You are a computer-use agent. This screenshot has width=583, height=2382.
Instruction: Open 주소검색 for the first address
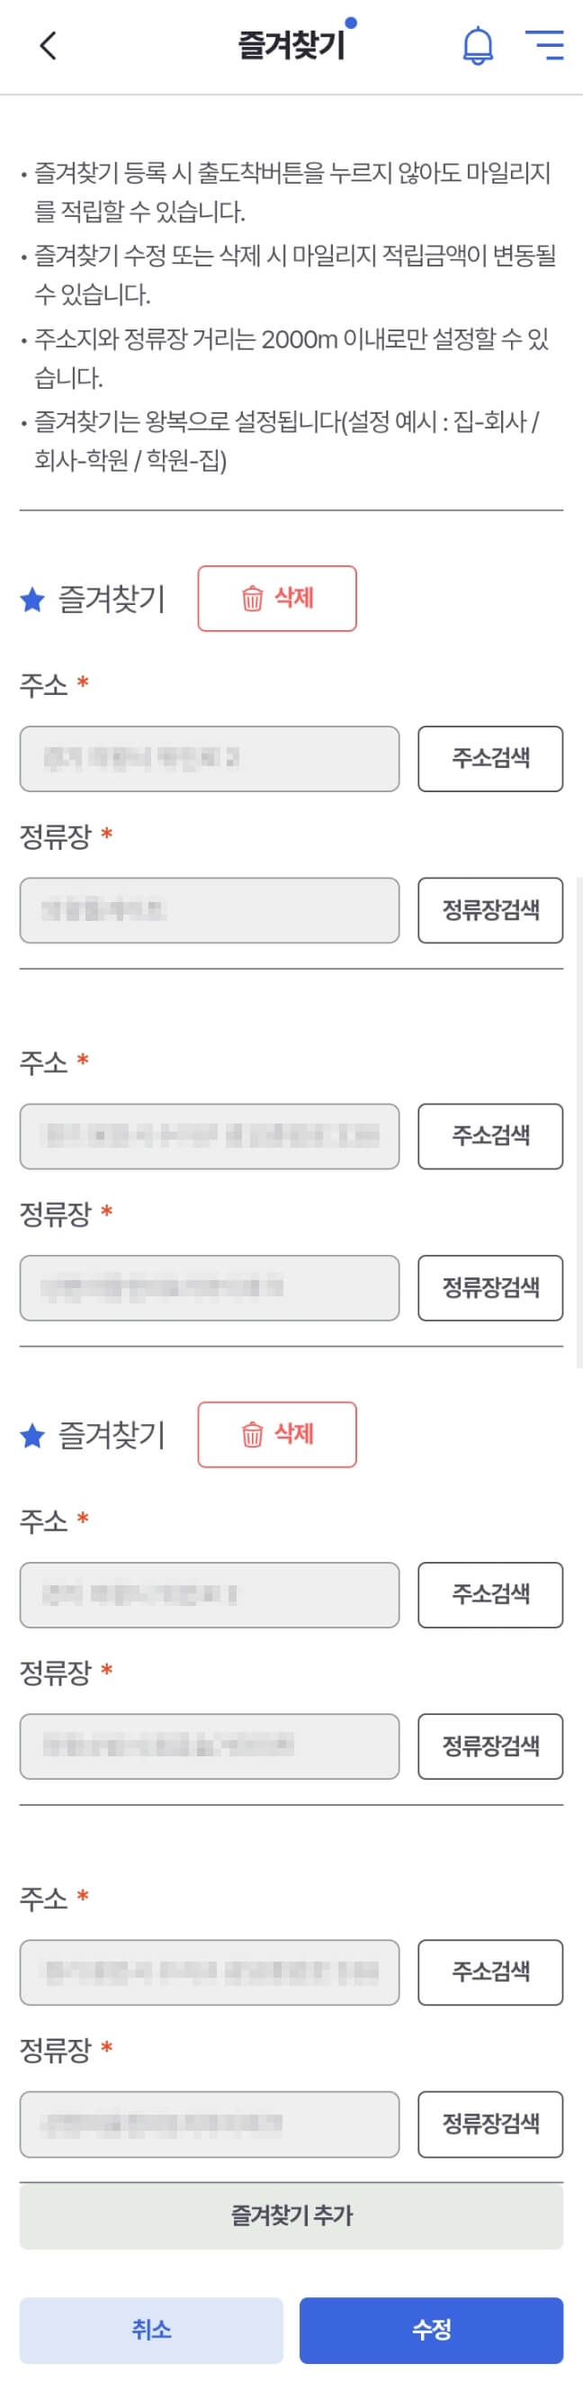click(x=489, y=759)
